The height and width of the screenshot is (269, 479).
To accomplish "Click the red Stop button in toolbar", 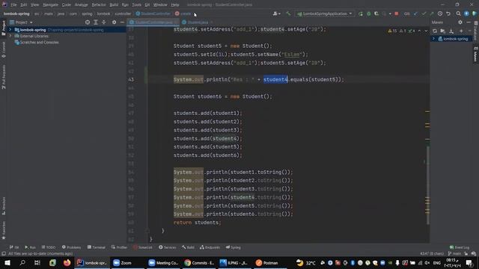I will (x=396, y=13).
